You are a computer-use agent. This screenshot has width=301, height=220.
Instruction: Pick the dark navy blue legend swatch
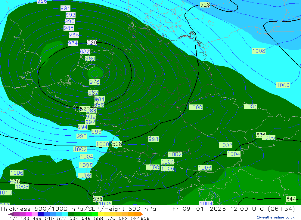coord(41,214)
